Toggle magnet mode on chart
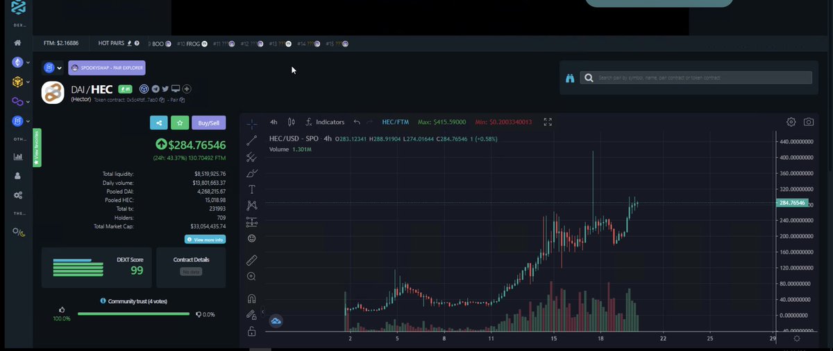This screenshot has height=351, width=833. point(252,299)
